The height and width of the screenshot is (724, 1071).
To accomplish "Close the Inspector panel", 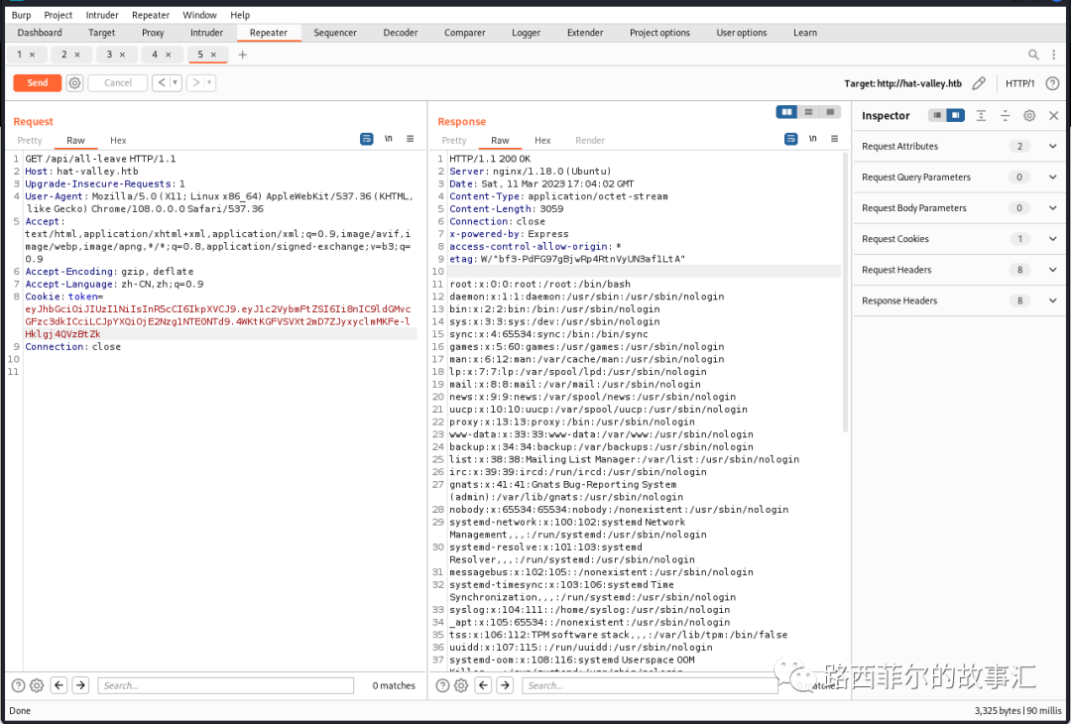I will [x=1054, y=115].
